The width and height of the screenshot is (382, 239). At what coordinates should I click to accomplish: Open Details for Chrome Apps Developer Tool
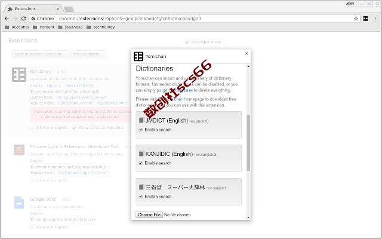click(x=36, y=161)
